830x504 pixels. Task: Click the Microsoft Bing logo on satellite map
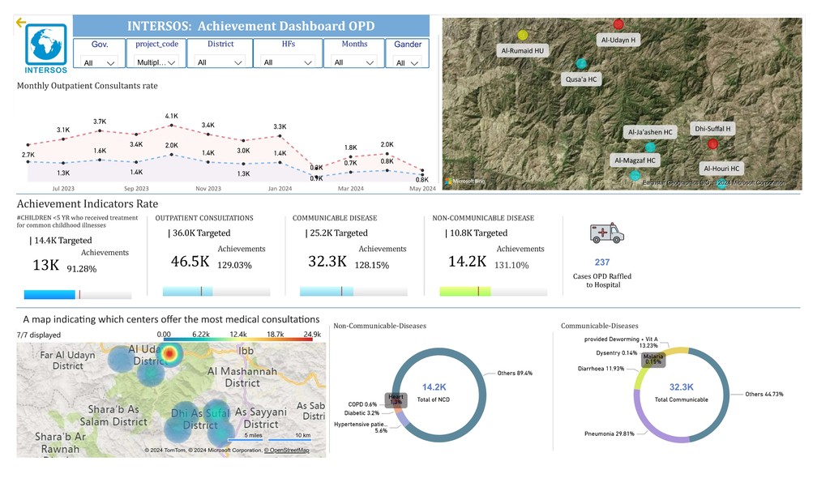click(x=465, y=181)
